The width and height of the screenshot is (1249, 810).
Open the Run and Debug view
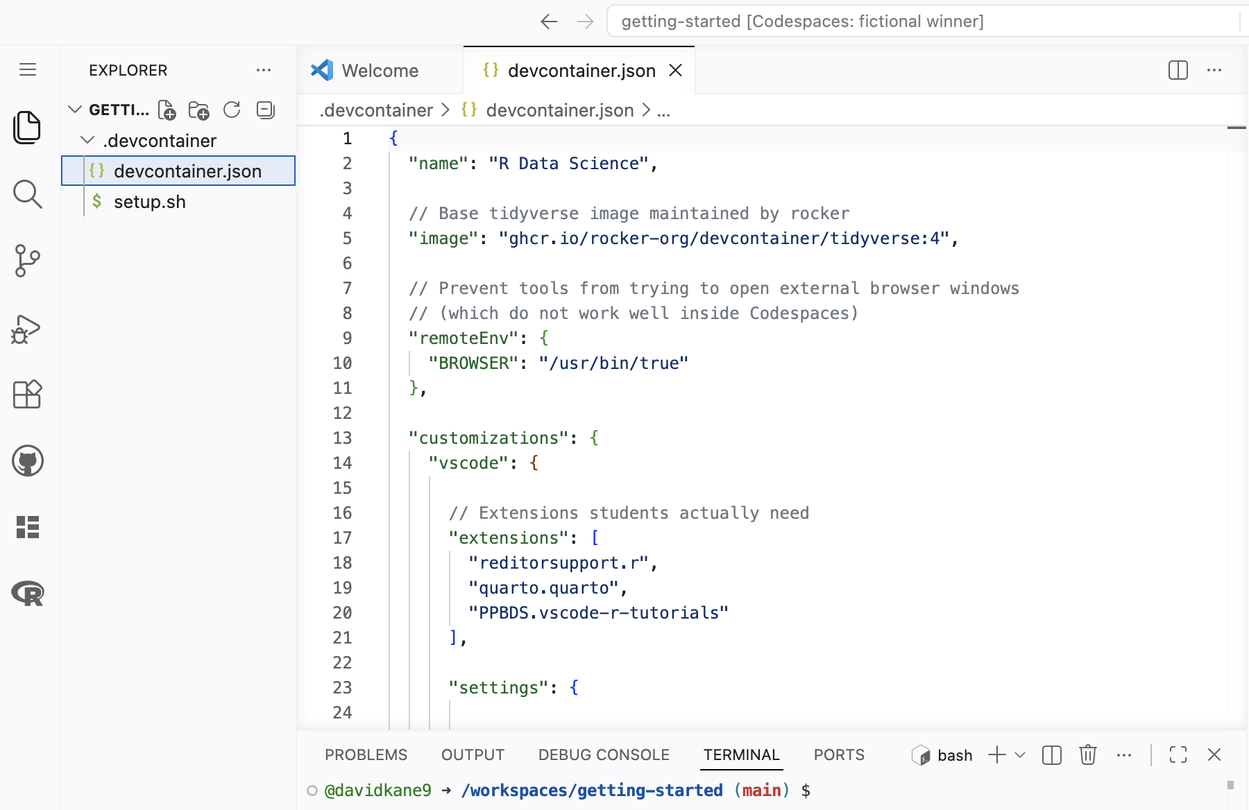pos(28,329)
